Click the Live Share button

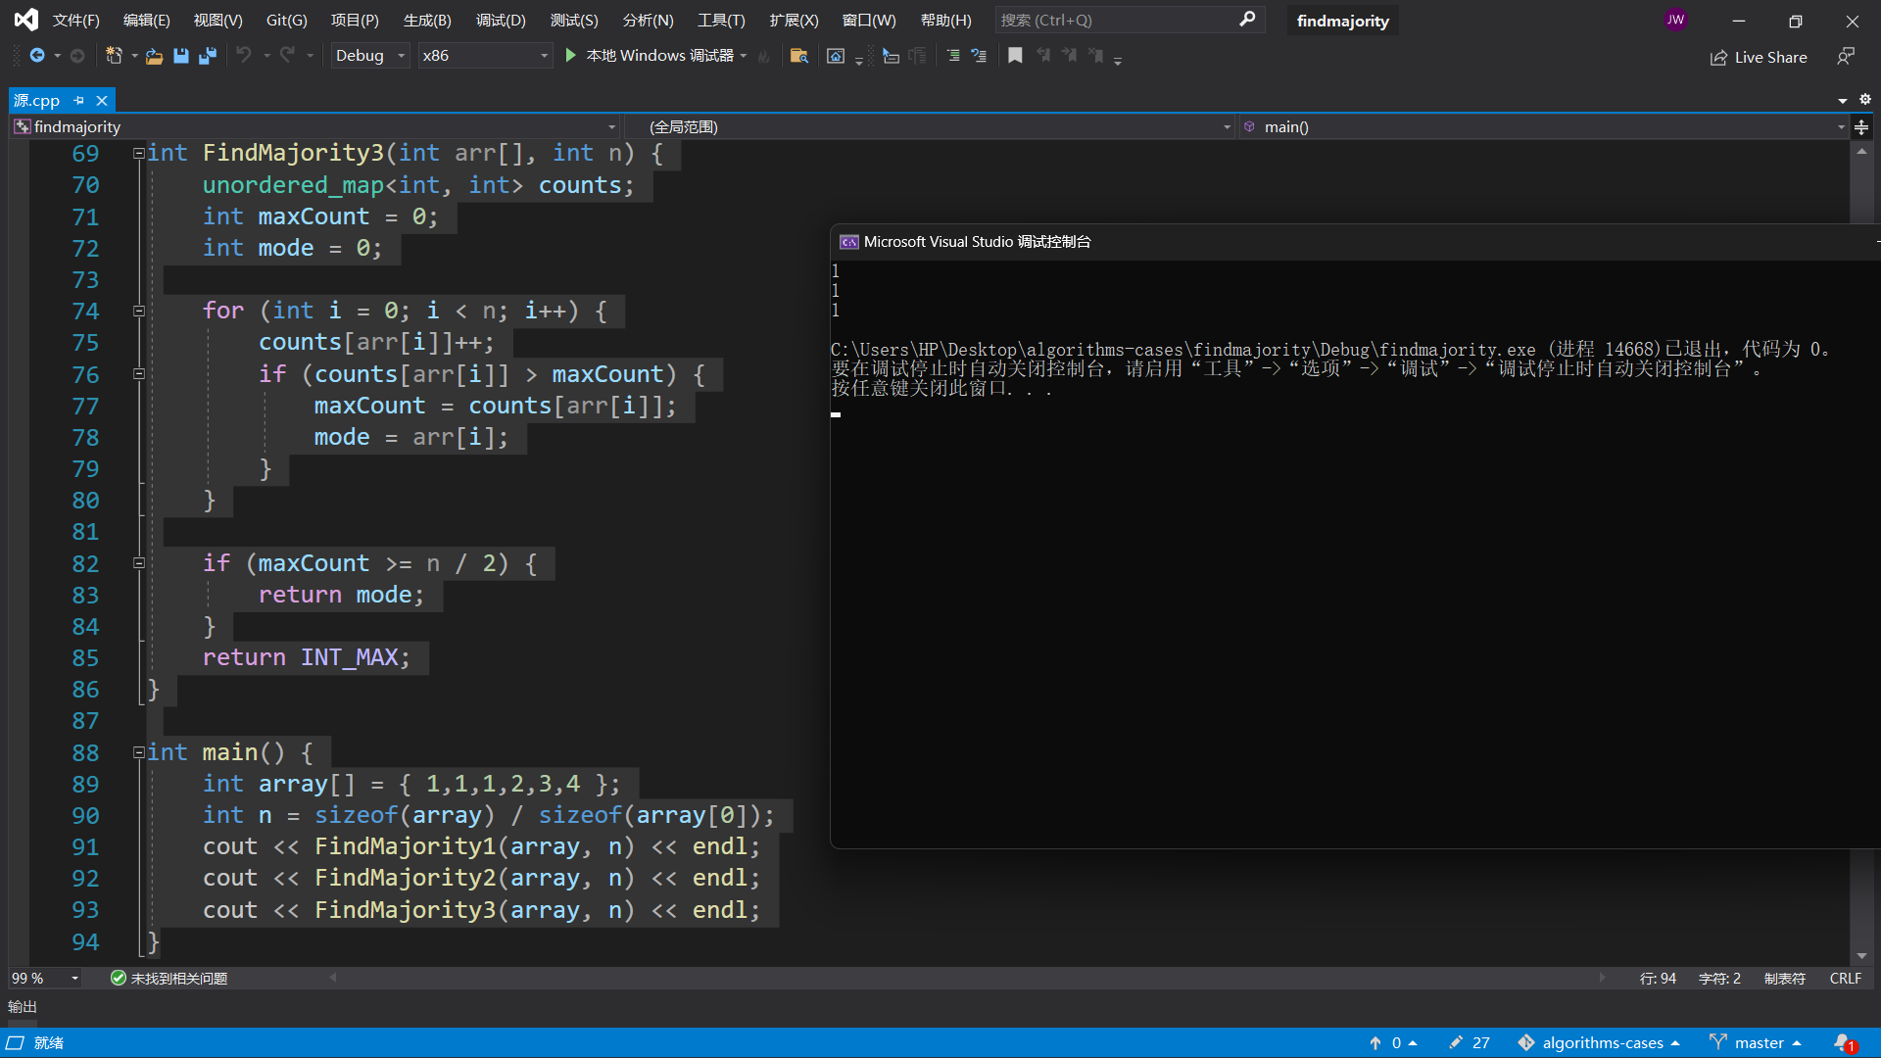click(x=1759, y=57)
